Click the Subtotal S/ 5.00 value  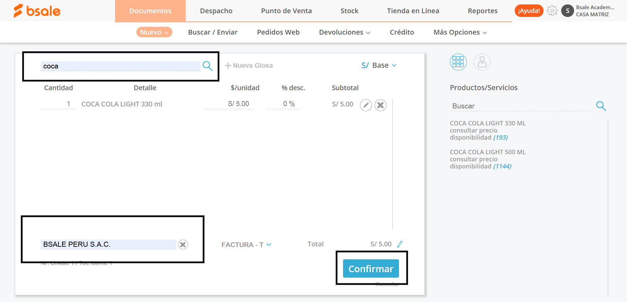[342, 104]
